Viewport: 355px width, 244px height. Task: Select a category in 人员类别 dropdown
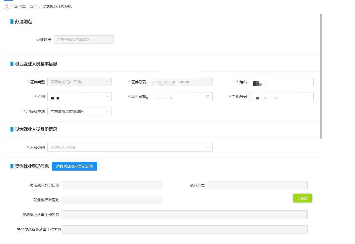point(130,147)
